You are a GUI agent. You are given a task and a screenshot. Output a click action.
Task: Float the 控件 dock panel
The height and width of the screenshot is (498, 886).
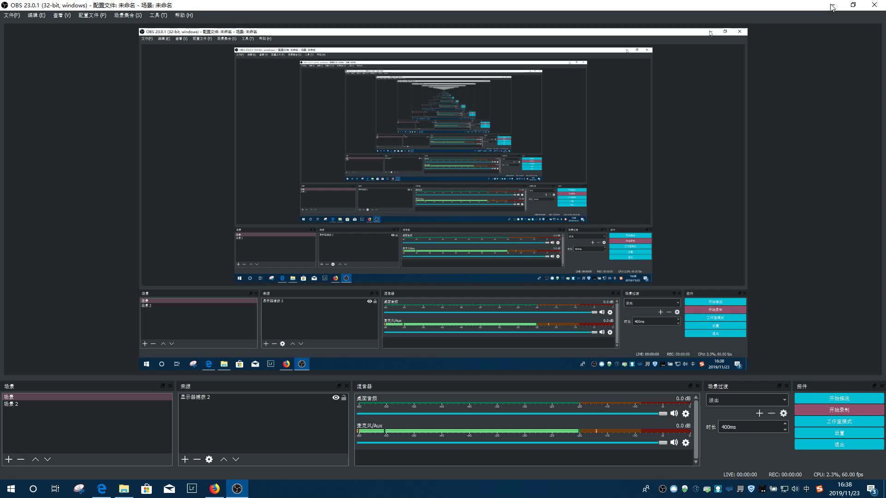pyautogui.click(x=874, y=386)
